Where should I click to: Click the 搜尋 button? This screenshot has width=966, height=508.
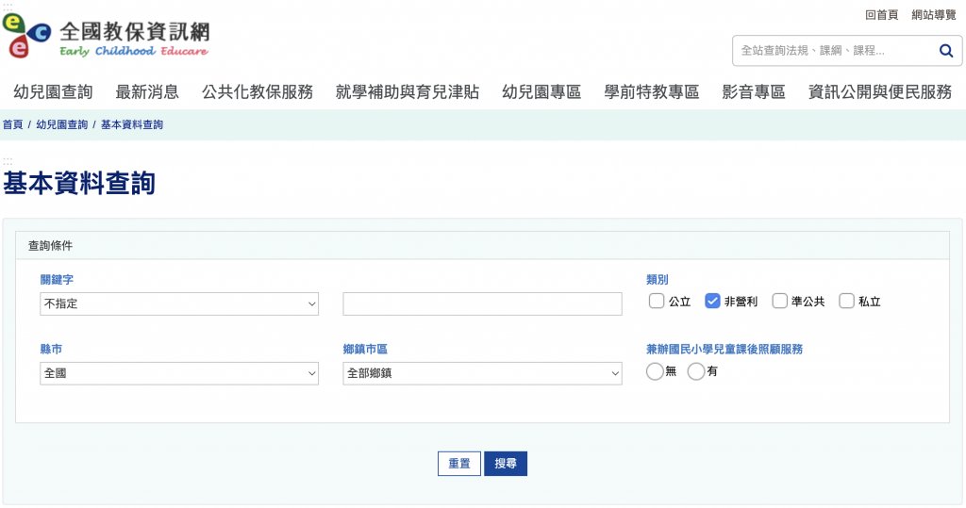pos(506,463)
